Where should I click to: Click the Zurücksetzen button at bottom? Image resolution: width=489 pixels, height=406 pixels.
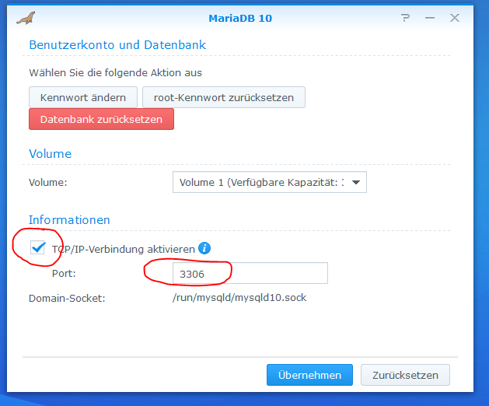405,375
